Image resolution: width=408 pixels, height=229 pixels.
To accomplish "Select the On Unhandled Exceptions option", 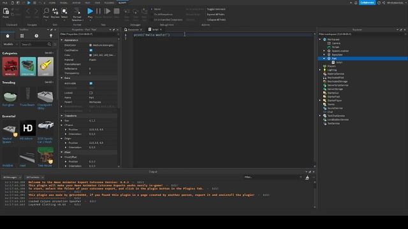I will 166,20.
